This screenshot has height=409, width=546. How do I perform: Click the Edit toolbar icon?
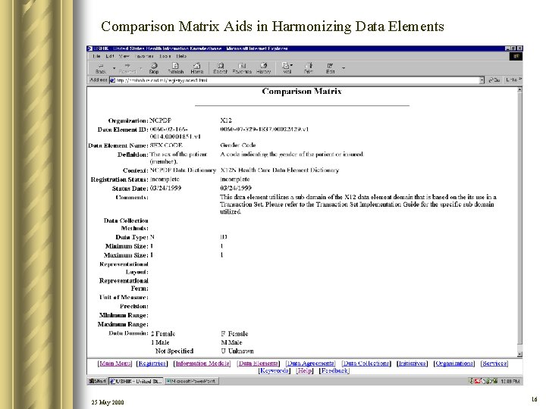330,68
